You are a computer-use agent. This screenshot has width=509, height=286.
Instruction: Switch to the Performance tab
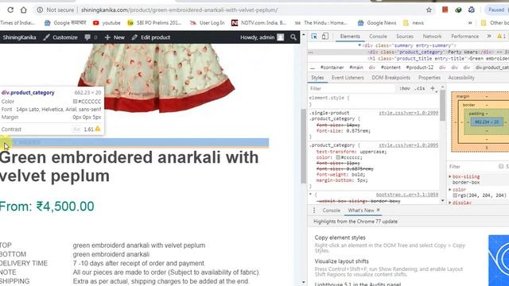pos(464,37)
